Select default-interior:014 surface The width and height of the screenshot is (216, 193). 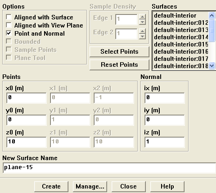pyautogui.click(x=181, y=37)
